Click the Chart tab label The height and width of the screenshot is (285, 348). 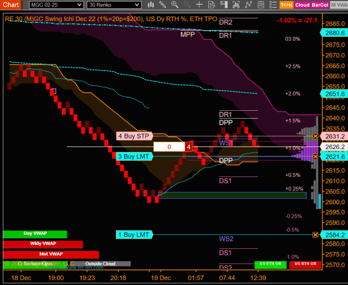tap(11, 4)
